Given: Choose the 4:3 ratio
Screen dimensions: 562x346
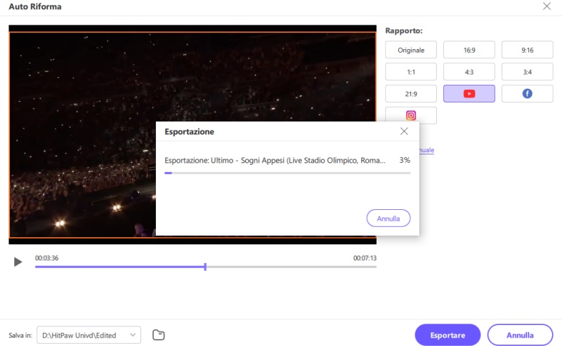Looking at the screenshot, I should coord(469,72).
